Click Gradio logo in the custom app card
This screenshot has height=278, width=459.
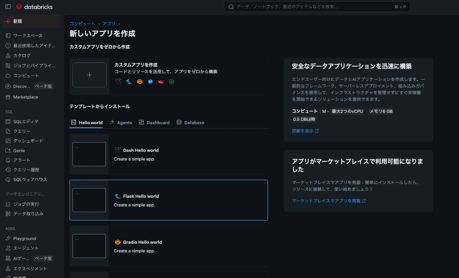140,82
